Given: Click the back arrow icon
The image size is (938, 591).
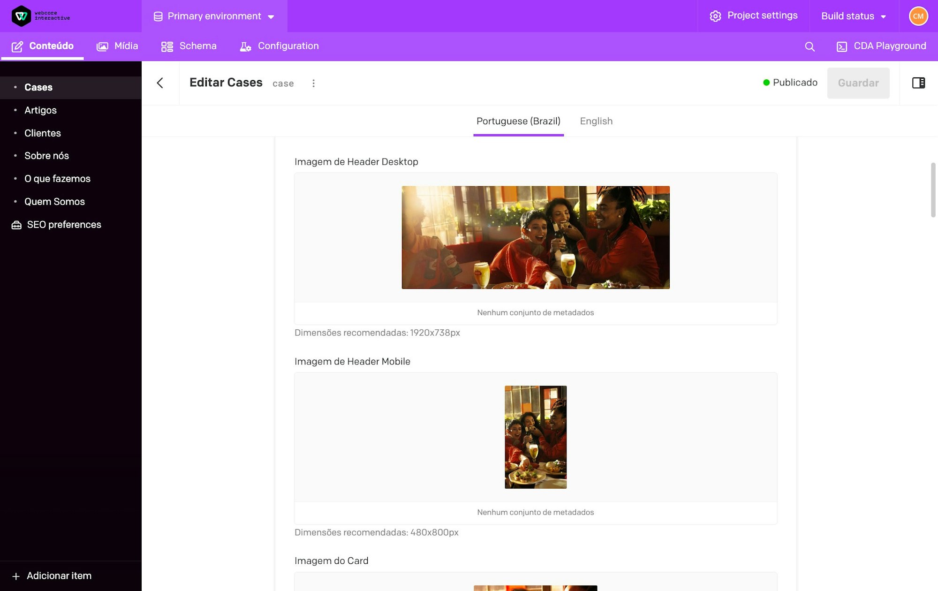Looking at the screenshot, I should (x=160, y=83).
